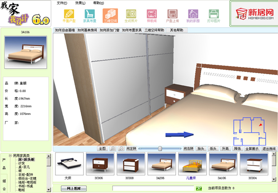Click the green search go button
278x193 pixels.
click(199, 189)
